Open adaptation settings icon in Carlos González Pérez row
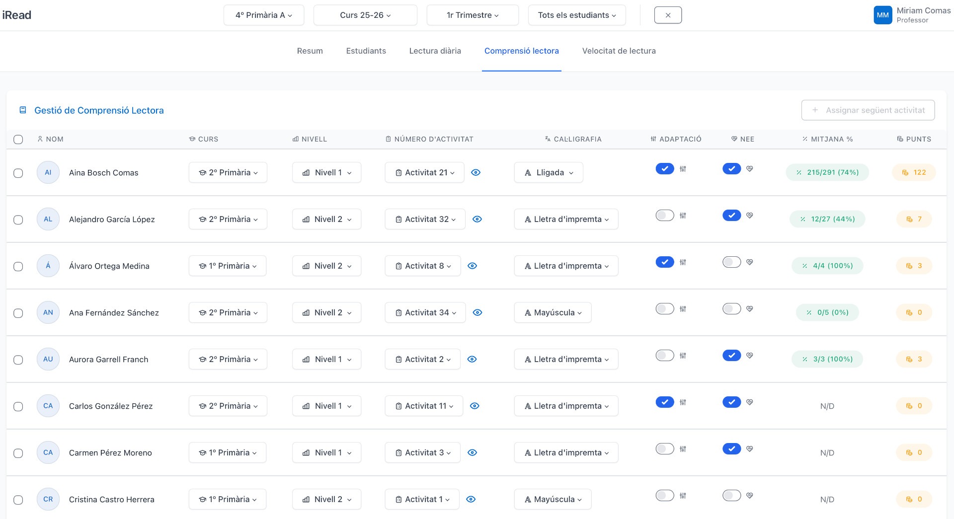The width and height of the screenshot is (954, 519). click(683, 402)
